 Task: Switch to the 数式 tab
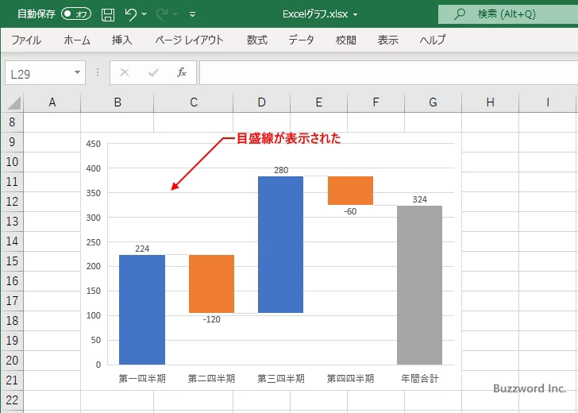pos(257,40)
